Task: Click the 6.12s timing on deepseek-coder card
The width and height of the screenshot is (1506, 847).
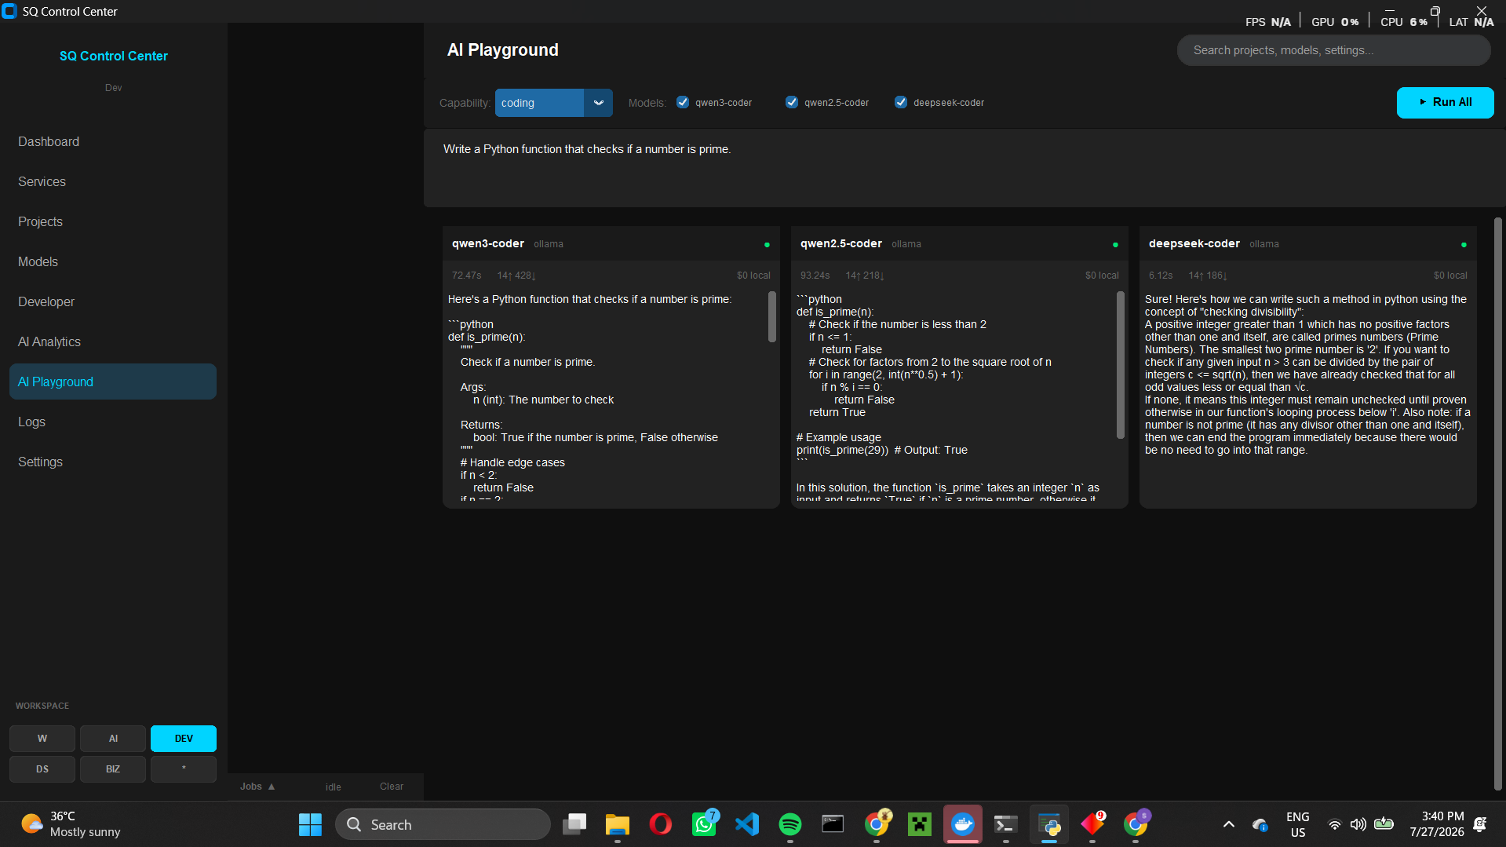Action: 1161,276
